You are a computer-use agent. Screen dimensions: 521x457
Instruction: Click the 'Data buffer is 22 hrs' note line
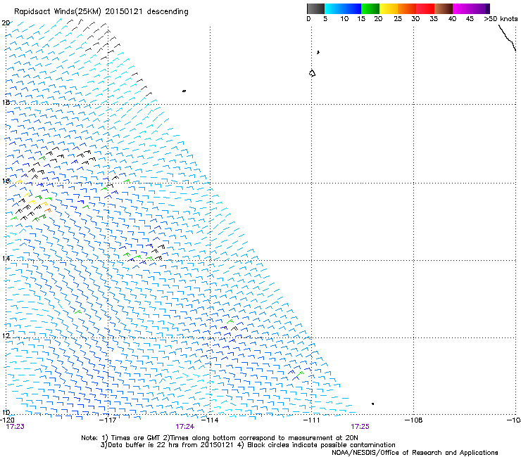tap(248, 445)
